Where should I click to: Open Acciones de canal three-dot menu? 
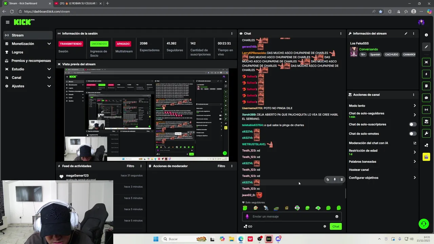tap(413, 95)
